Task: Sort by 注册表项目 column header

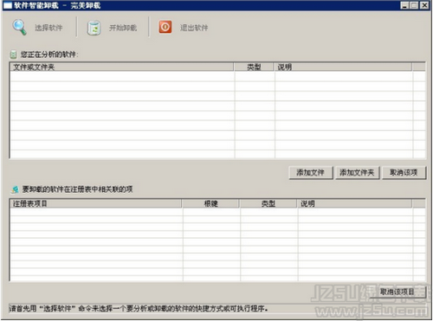Action: tap(96, 203)
